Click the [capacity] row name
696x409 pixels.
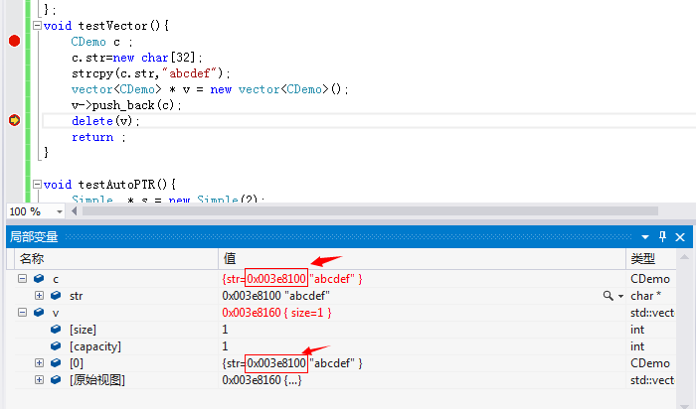tap(95, 346)
